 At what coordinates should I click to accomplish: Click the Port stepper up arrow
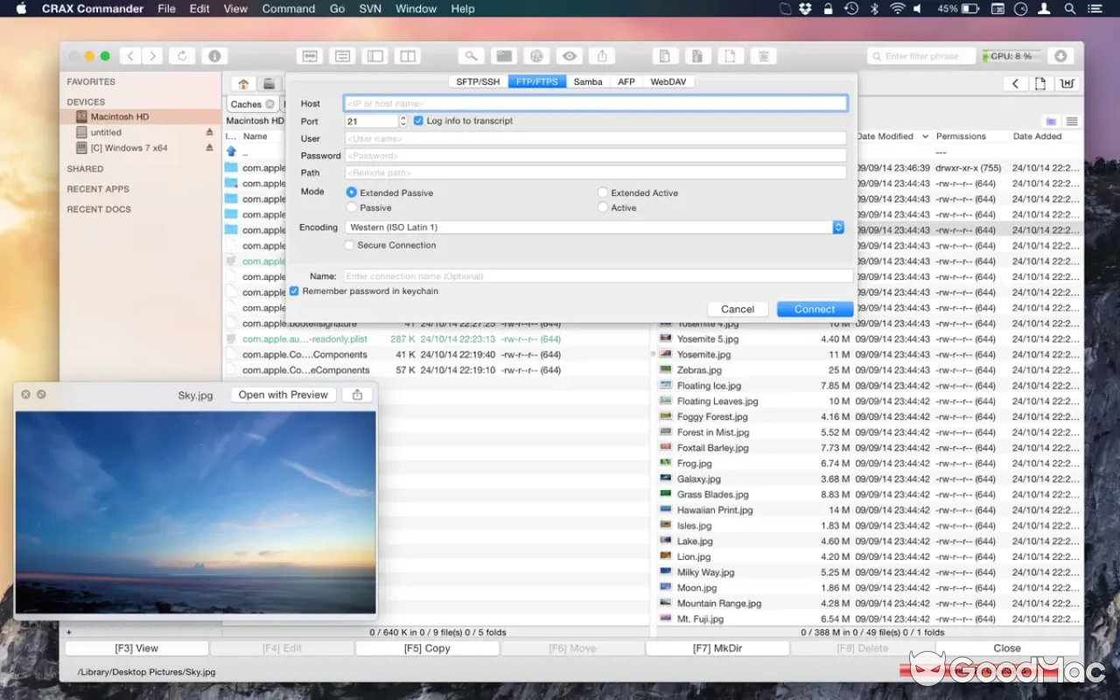tap(402, 117)
